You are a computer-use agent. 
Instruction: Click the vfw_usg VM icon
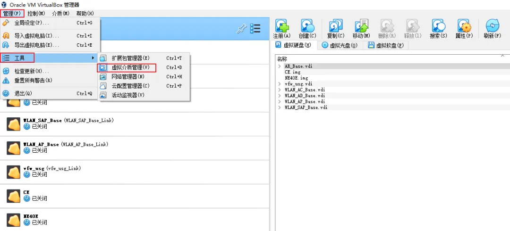(x=13, y=172)
